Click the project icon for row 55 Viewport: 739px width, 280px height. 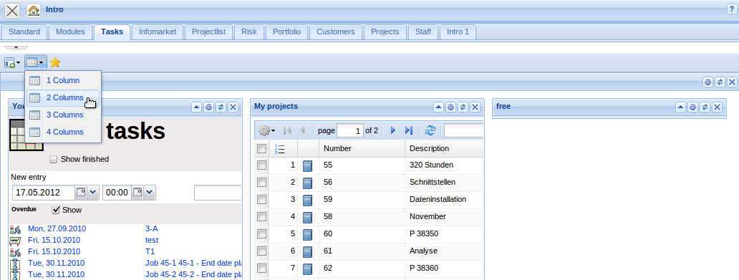[x=307, y=166]
